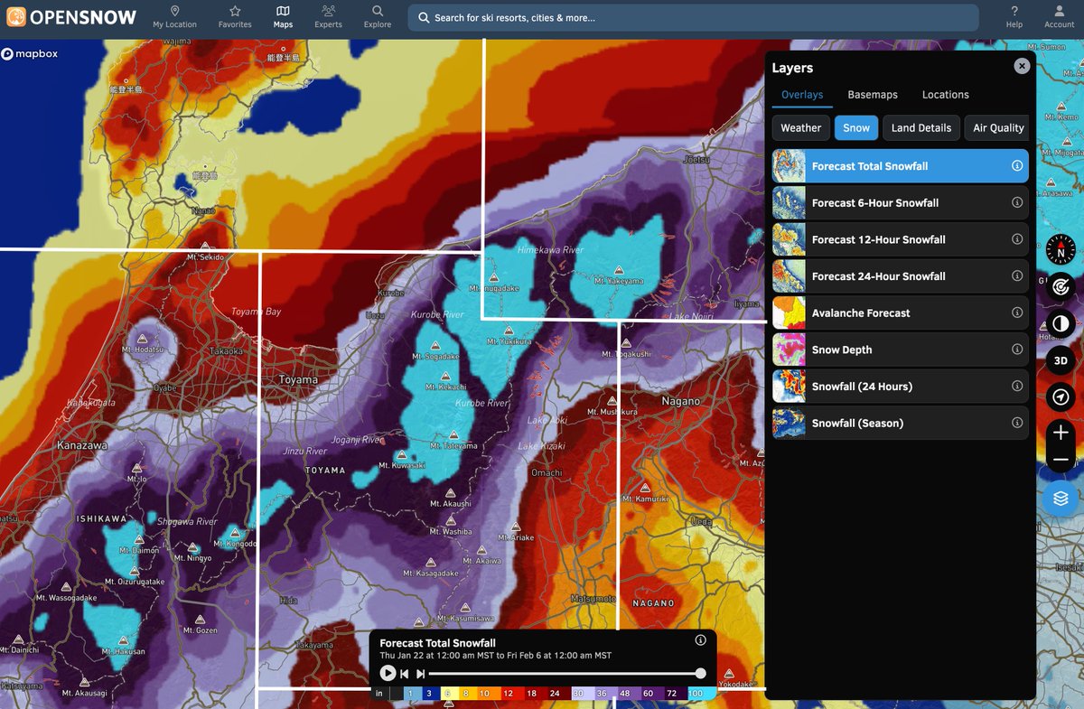The width and height of the screenshot is (1084, 709).
Task: Open info for Forecast Total Snowfall layer row
Action: tap(1017, 166)
